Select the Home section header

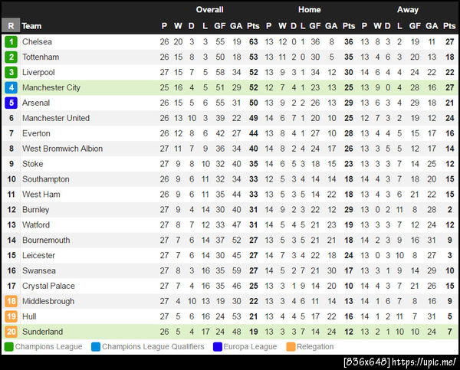[310, 10]
